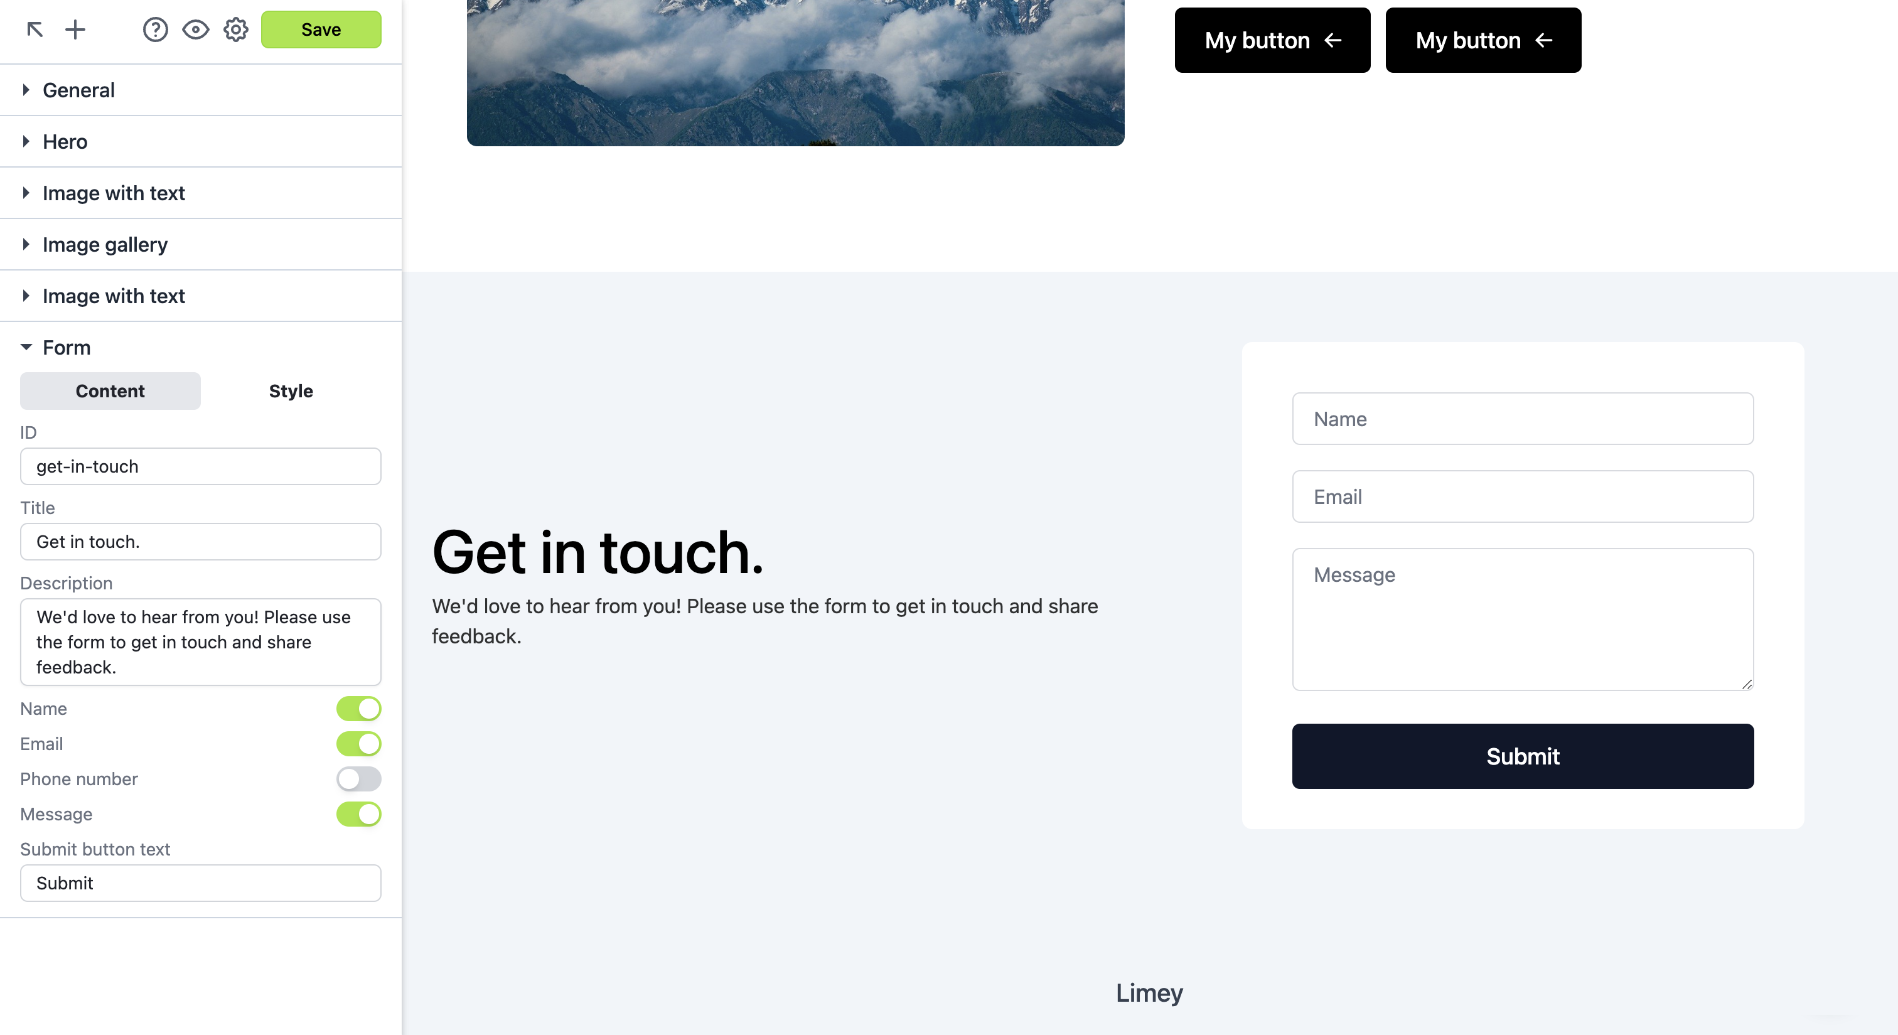The width and height of the screenshot is (1898, 1035).
Task: Expand the Image gallery section
Action: tap(26, 244)
